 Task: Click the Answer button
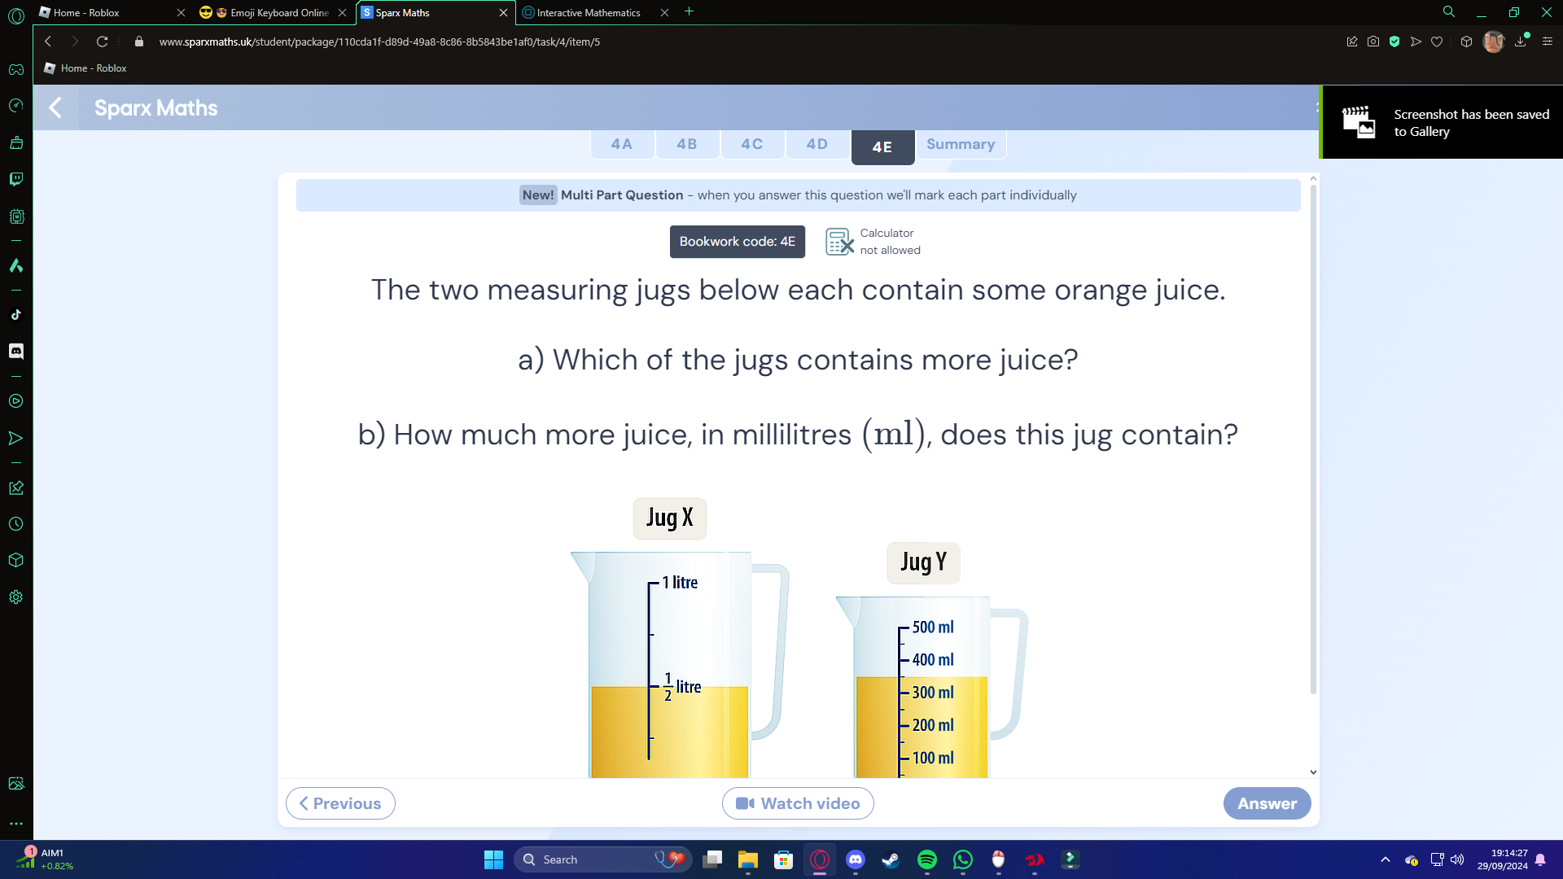pos(1267,803)
